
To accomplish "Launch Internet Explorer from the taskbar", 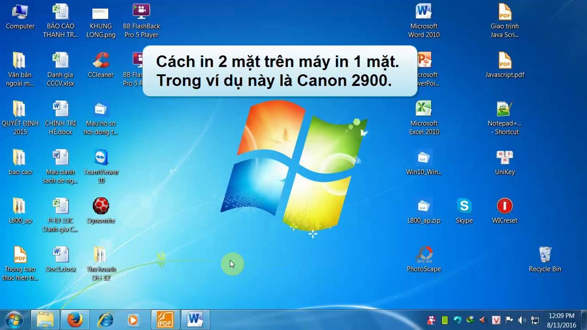I will pos(105,319).
